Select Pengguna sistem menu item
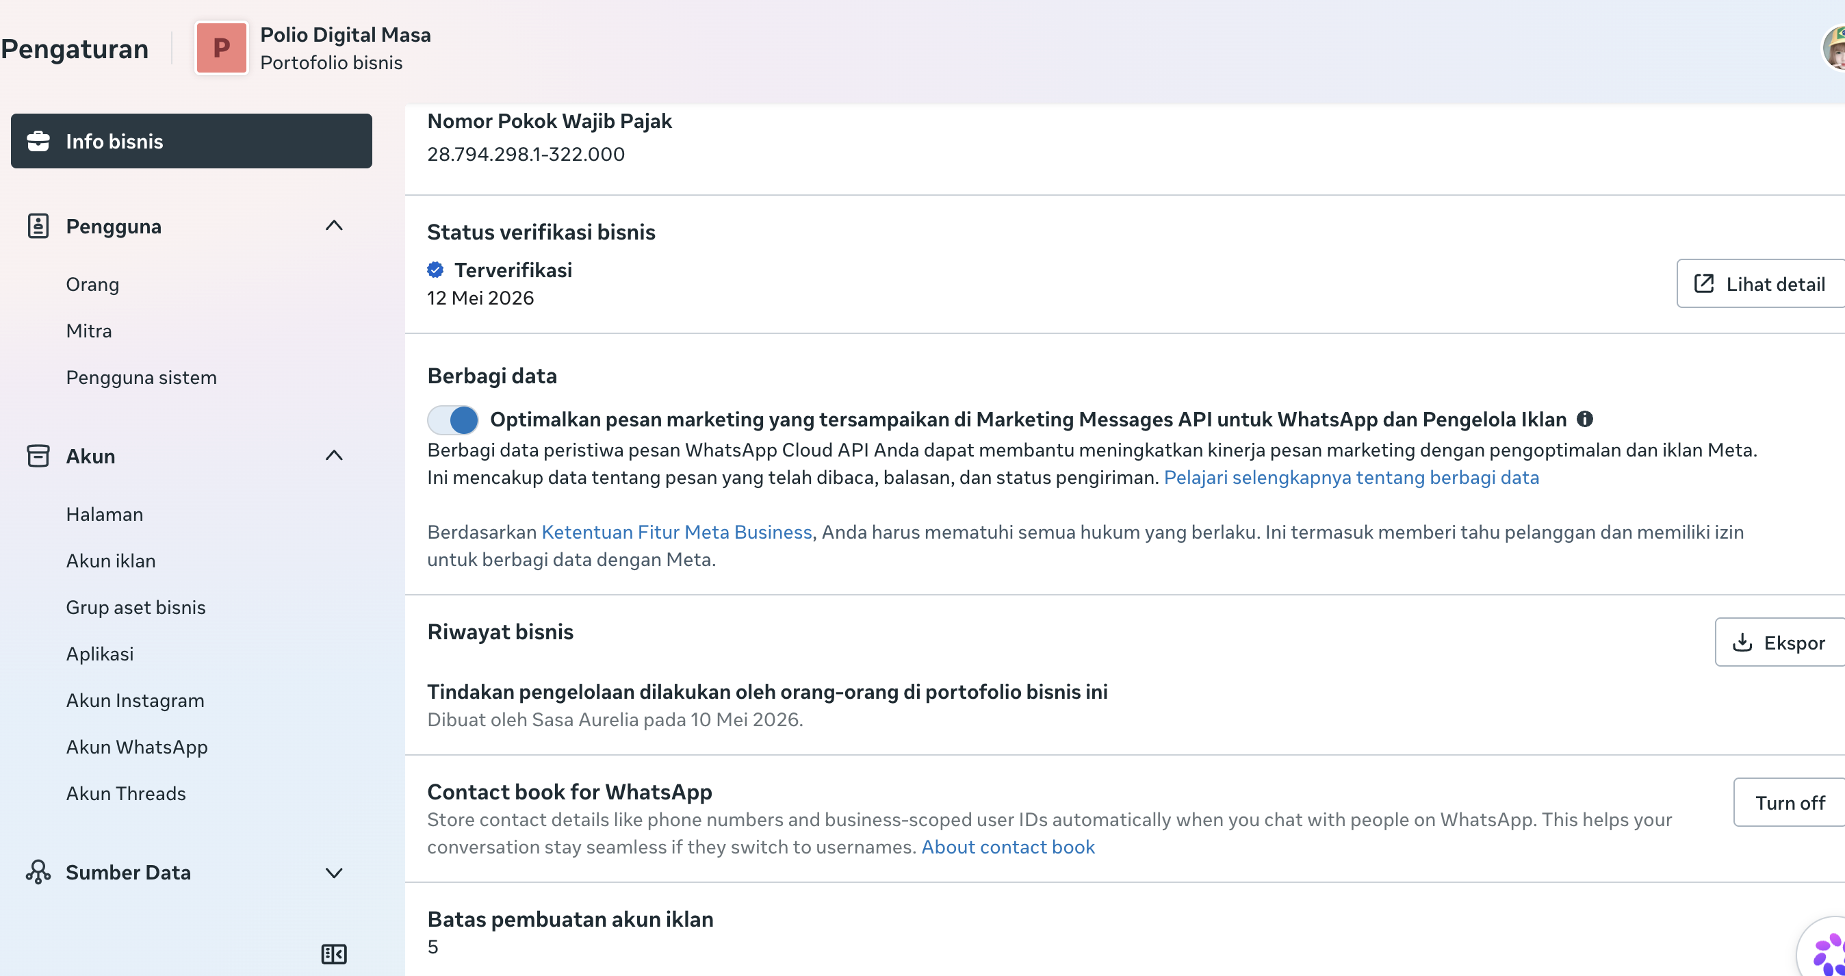 click(x=141, y=377)
